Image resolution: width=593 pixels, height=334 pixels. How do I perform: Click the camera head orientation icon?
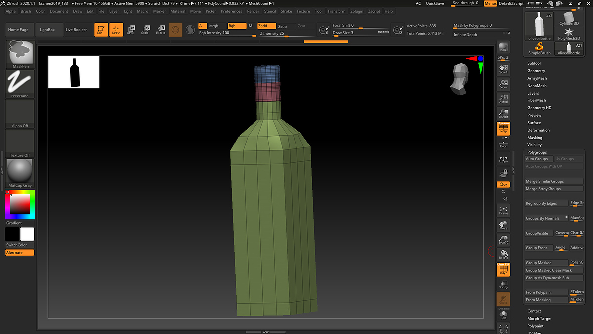coord(460,79)
